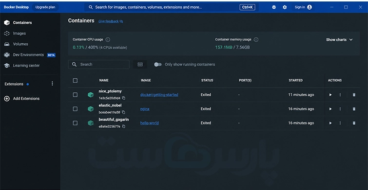Viewport: 368px width, 190px height.
Task: Start the elastic_nobel container
Action: (330, 109)
